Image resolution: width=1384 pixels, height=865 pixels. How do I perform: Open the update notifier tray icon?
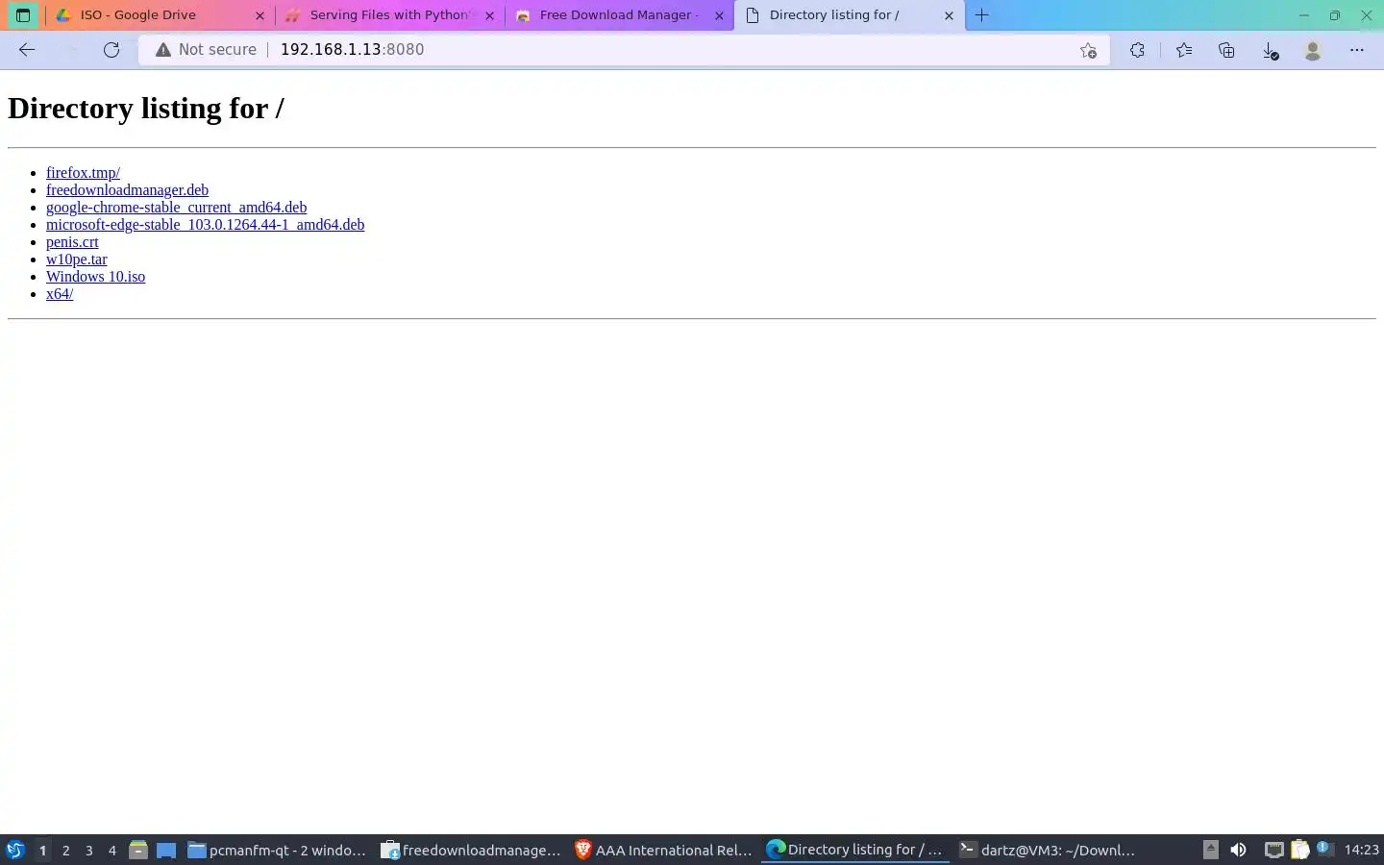pos(1324,849)
